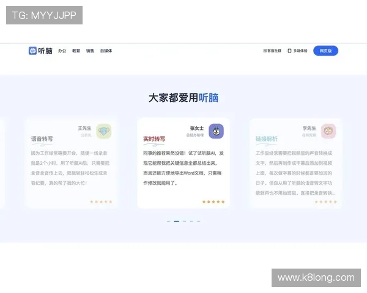Click the 大家都爱用听脑 heading
The image size is (367, 293).
pyautogui.click(x=183, y=98)
